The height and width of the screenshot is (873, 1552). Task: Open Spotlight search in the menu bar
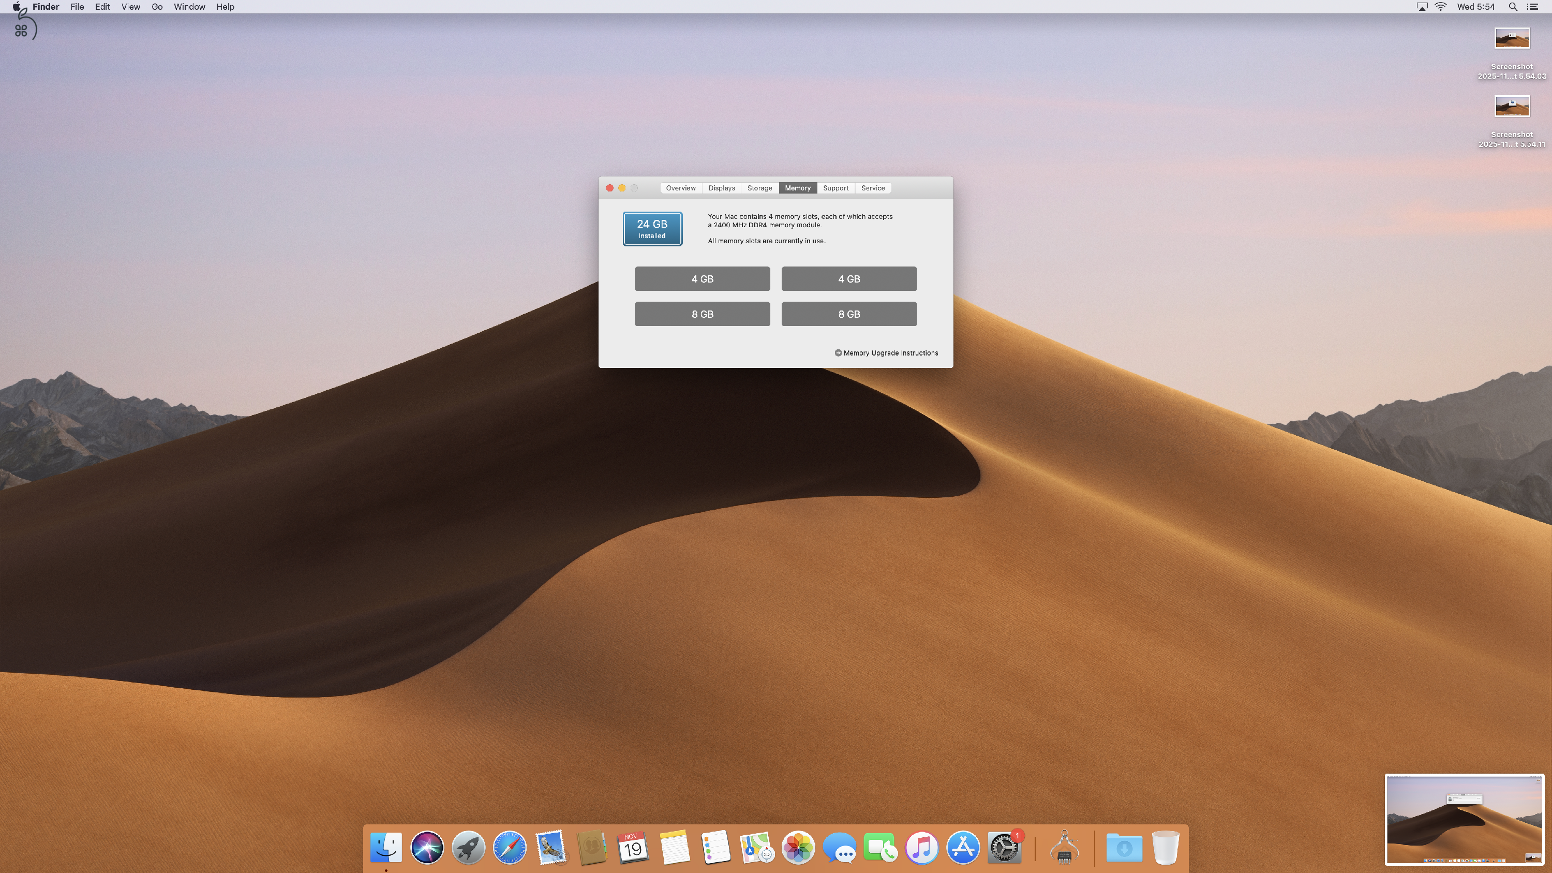pos(1512,7)
